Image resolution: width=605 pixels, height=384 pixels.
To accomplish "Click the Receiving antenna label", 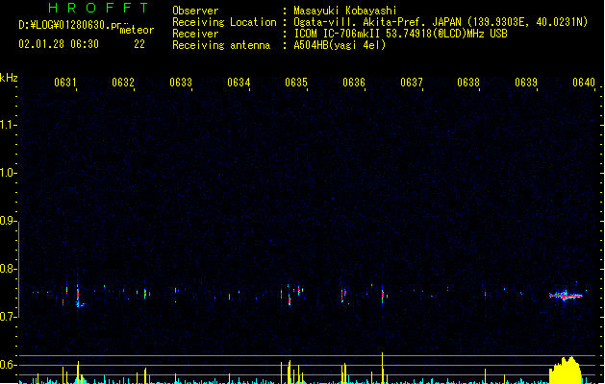I will 221,45.
